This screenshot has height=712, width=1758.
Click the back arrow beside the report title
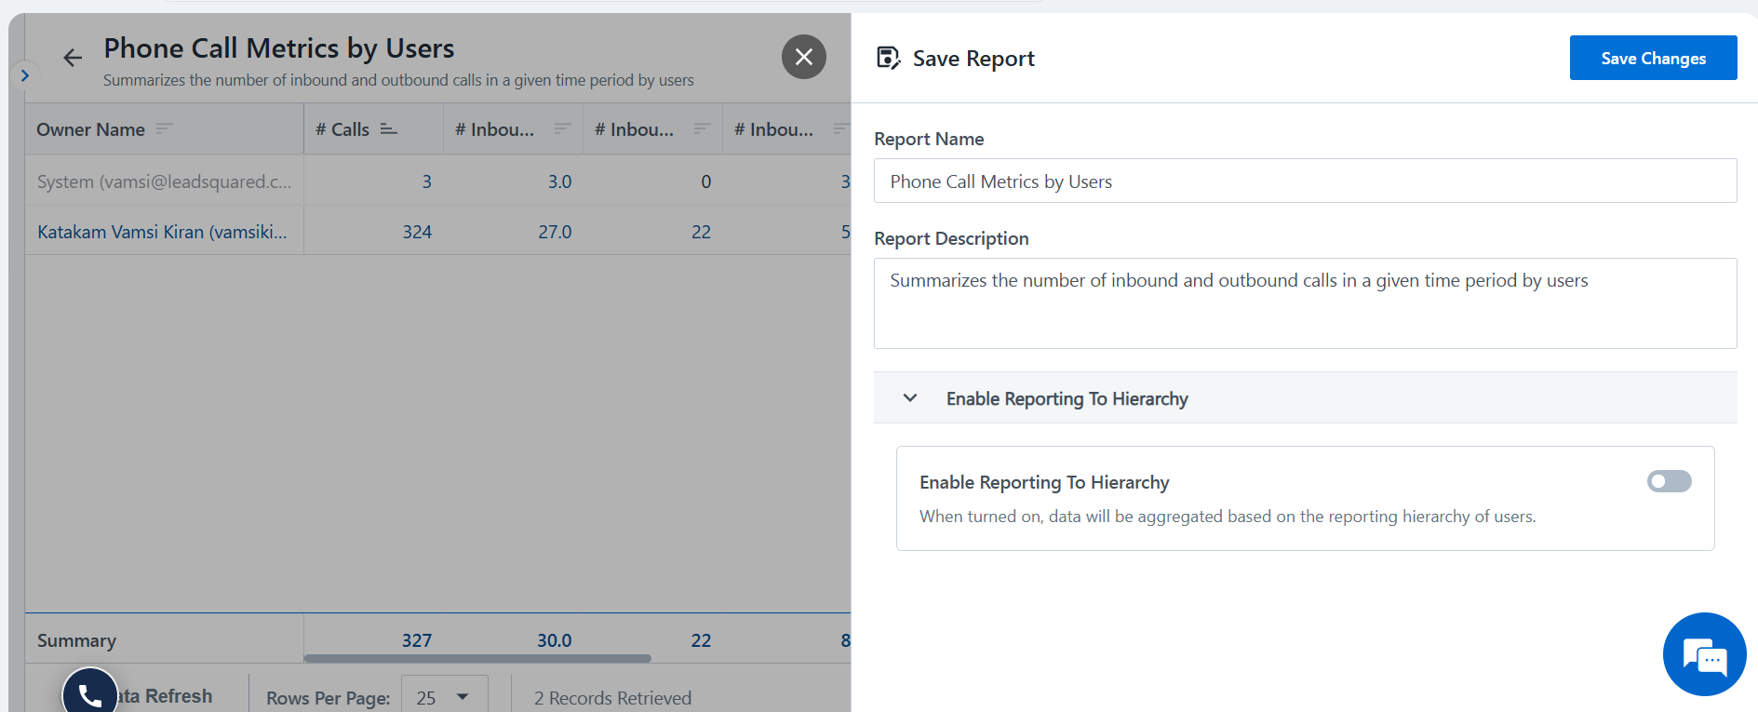point(73,58)
